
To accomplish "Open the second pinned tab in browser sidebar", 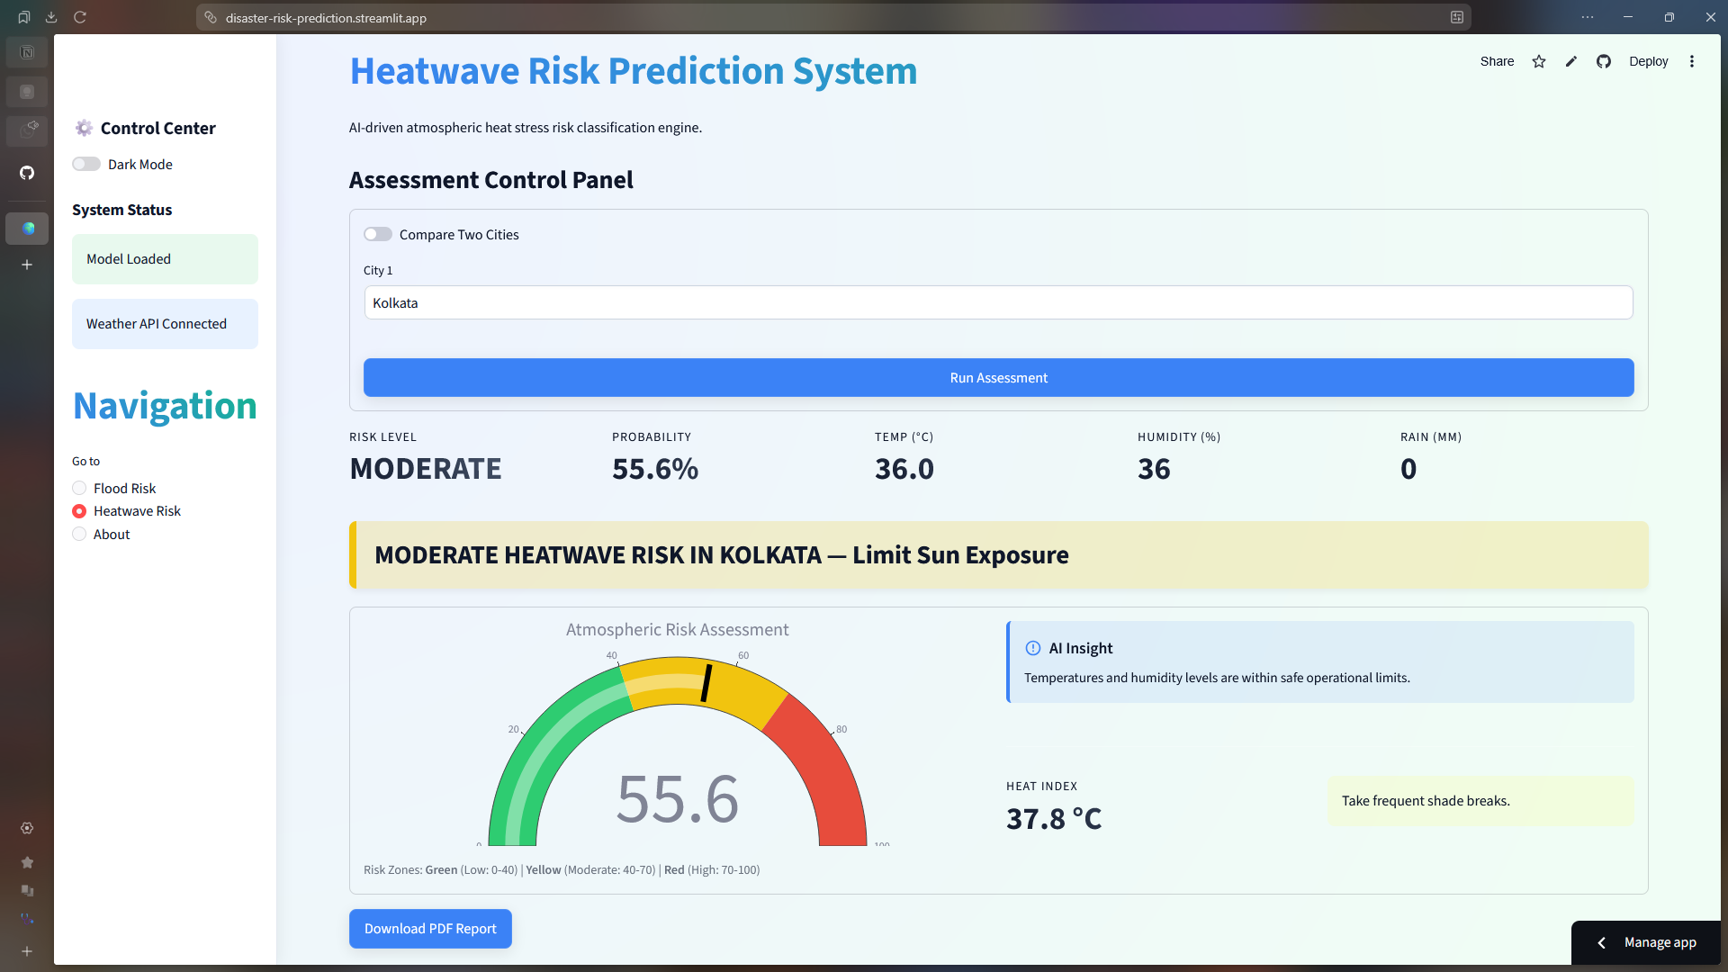I will pyautogui.click(x=27, y=92).
